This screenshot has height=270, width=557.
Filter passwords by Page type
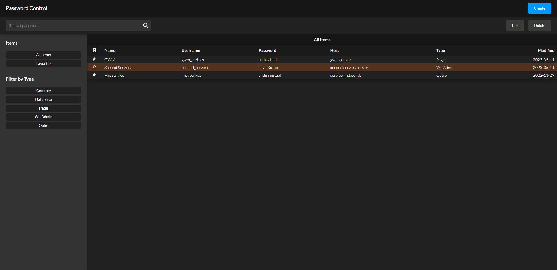click(x=43, y=108)
